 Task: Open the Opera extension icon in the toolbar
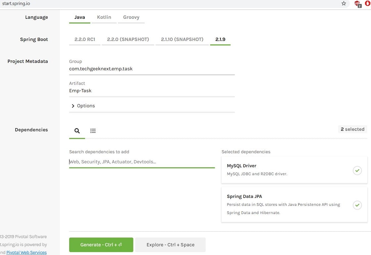[x=368, y=3]
